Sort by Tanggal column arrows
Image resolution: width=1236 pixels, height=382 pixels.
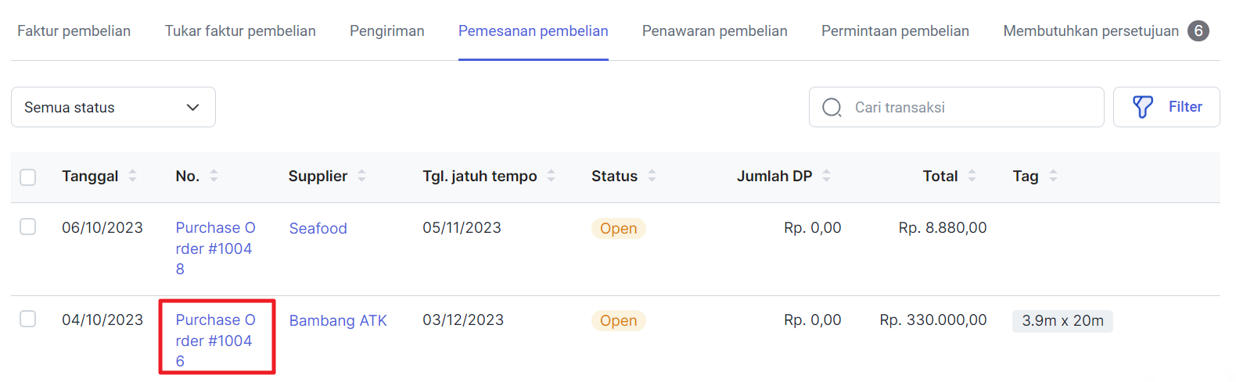click(x=133, y=176)
